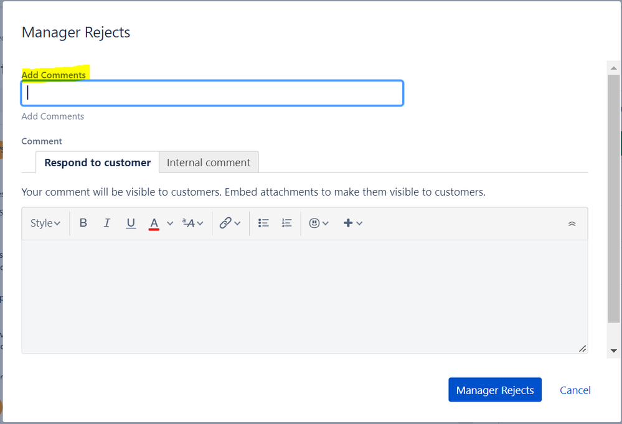Collapse the editor toolbar with chevrons
Viewport: 622px width, 424px height.
[x=572, y=224]
